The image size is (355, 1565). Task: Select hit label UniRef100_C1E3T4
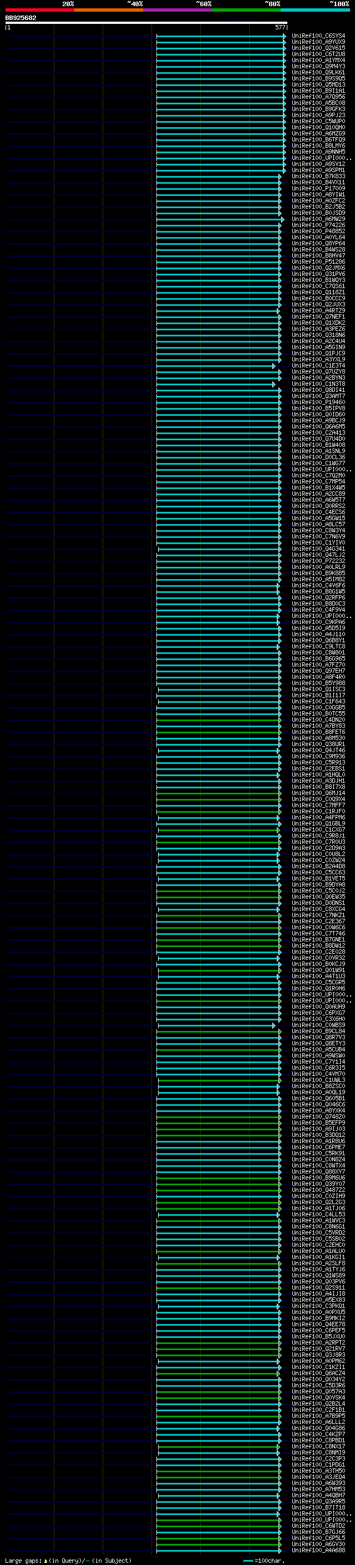[x=318, y=366]
